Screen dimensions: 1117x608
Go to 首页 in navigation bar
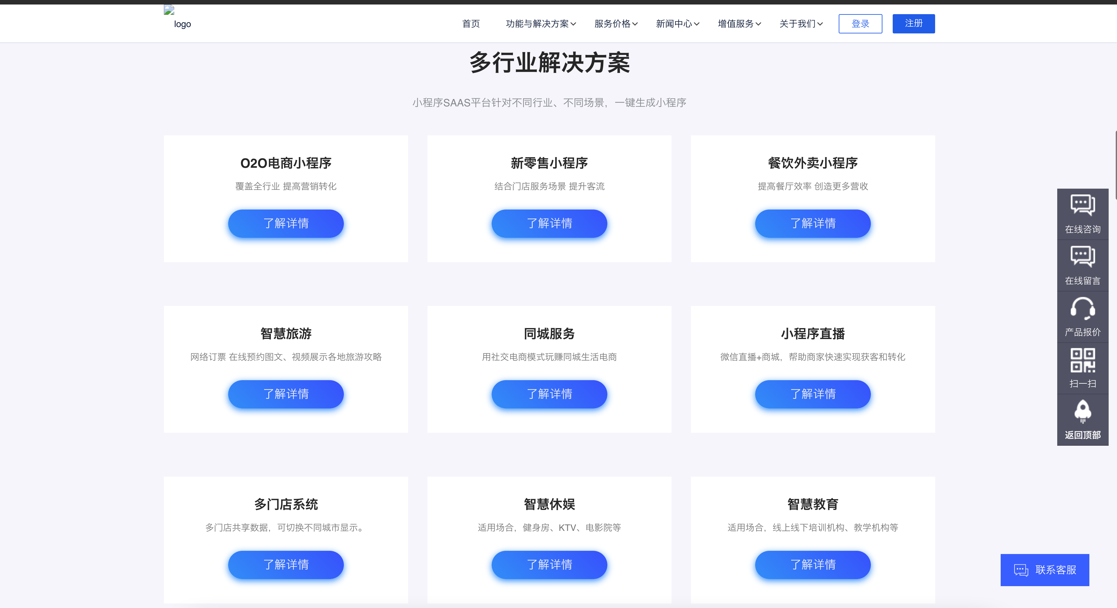pyautogui.click(x=471, y=24)
